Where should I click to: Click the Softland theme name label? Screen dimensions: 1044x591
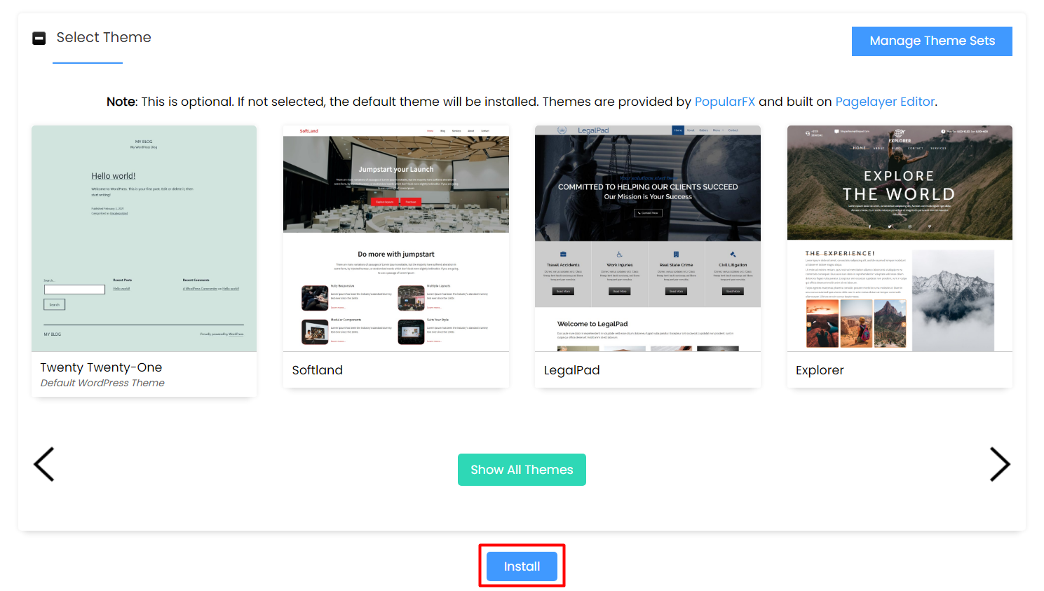[x=317, y=370]
